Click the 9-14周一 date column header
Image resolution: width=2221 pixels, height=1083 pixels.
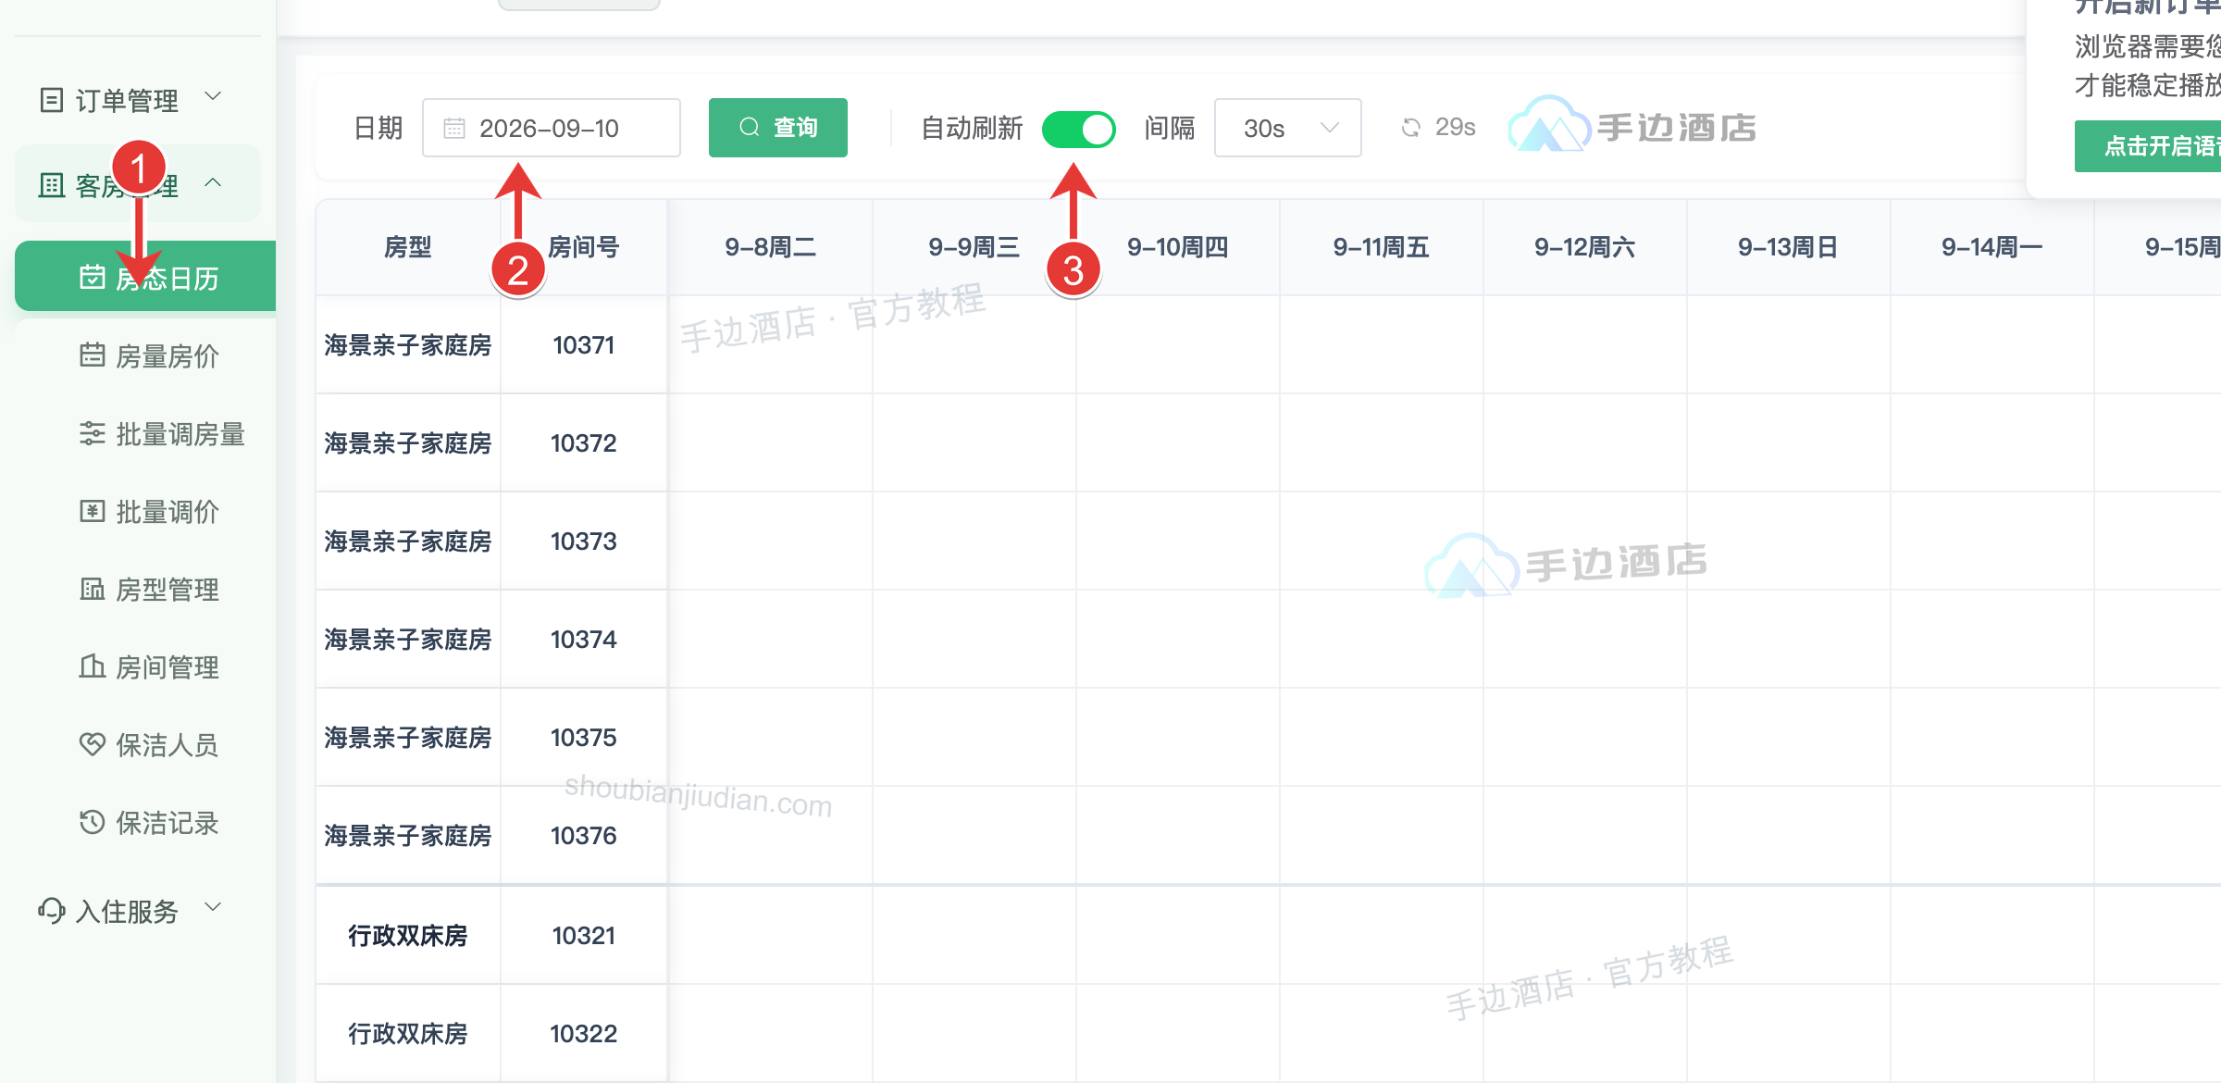click(x=1992, y=247)
